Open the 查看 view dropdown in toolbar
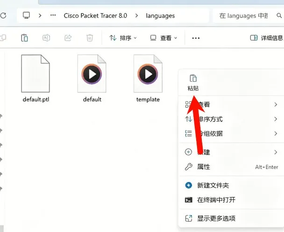Image resolution: width=284 pixels, height=232 pixels. point(163,38)
